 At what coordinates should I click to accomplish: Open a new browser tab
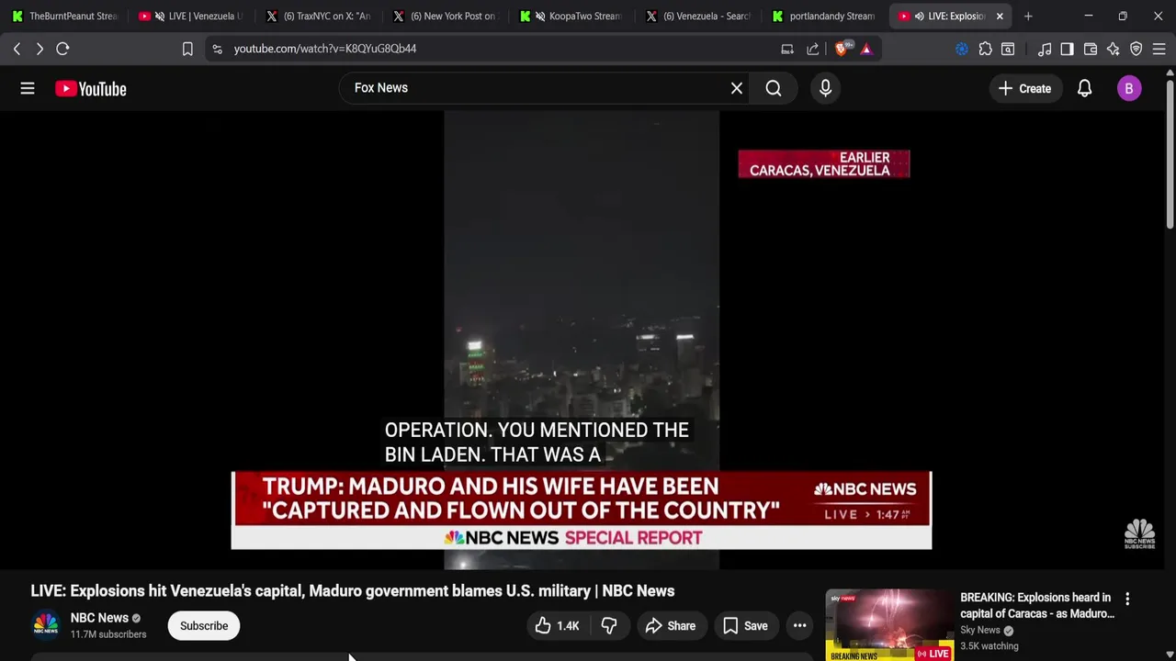[1028, 16]
